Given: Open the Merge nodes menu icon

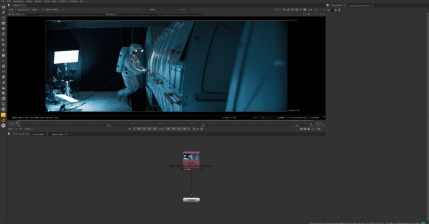Looking at the screenshot, I should pyautogui.click(x=3, y=45).
